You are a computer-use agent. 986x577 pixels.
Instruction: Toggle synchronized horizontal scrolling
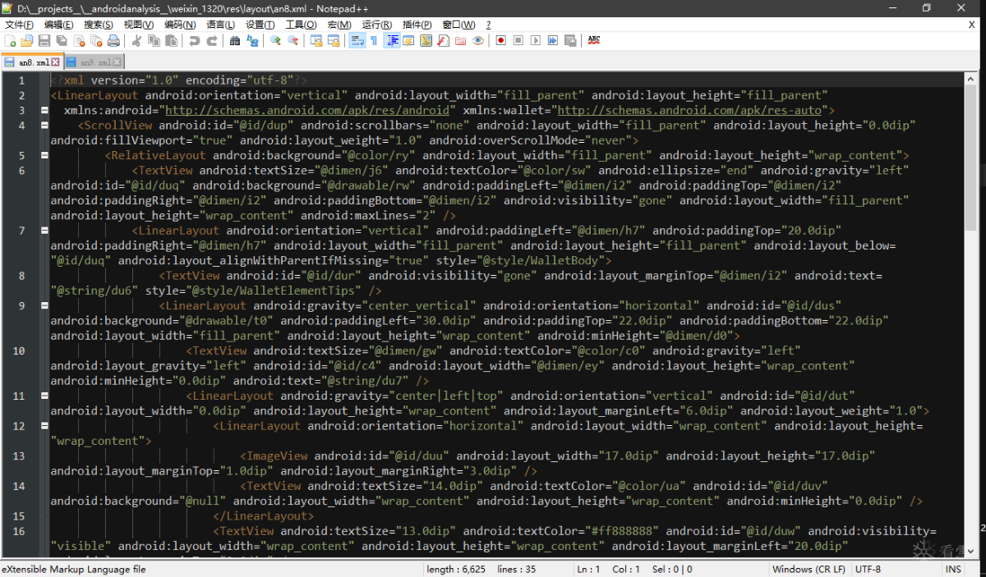pos(333,40)
